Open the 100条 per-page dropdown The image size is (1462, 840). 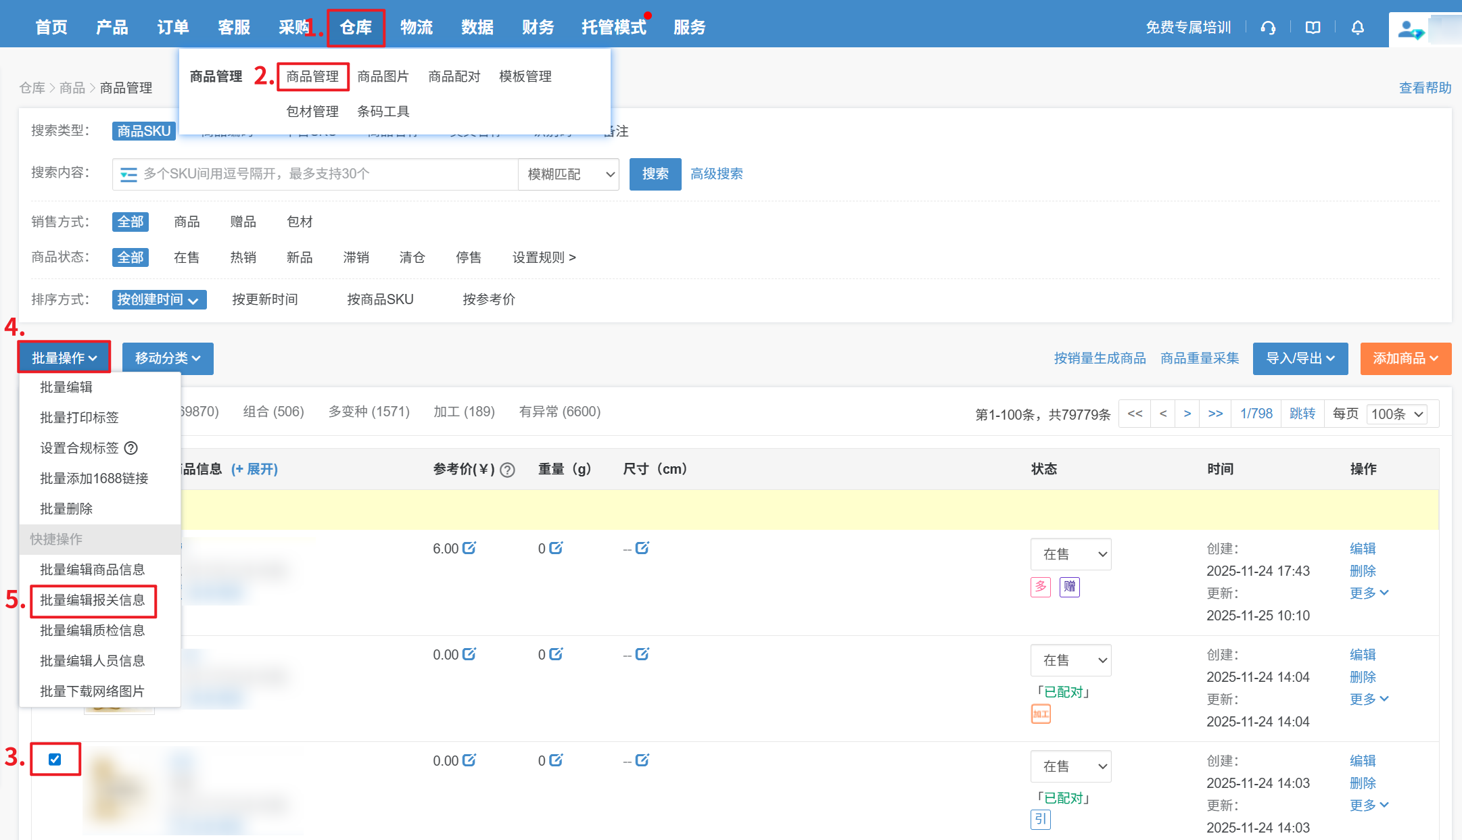tap(1397, 414)
